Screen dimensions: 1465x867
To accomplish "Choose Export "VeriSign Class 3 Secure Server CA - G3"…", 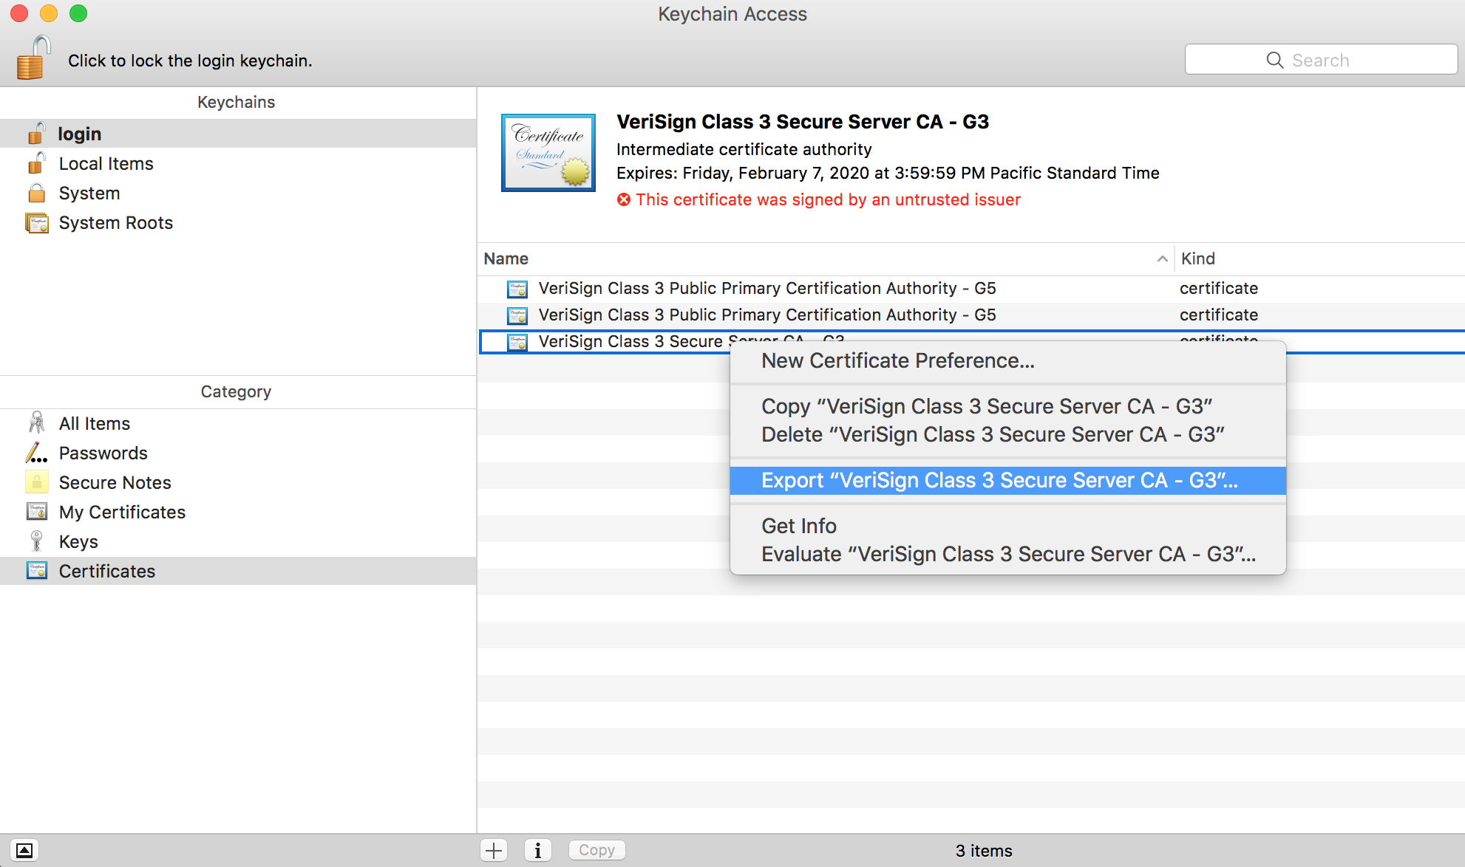I will point(1007,480).
